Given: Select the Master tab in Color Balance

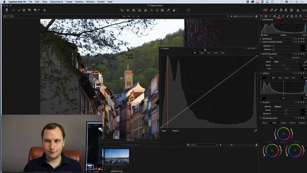Looking at the screenshot, I should (x=265, y=123).
